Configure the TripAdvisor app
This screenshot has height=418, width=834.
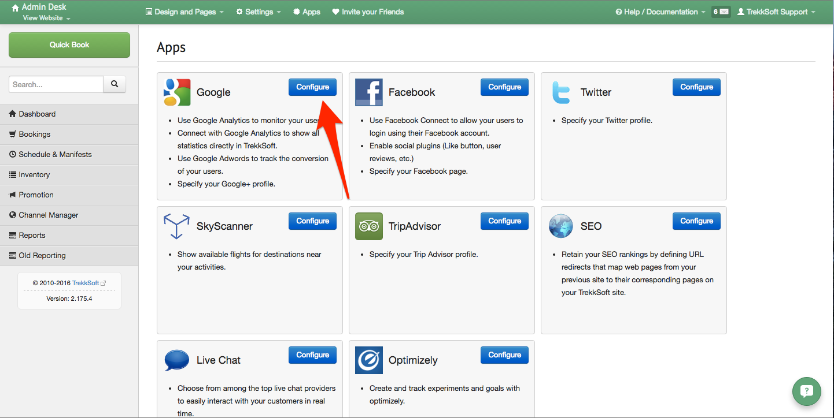[x=504, y=221]
